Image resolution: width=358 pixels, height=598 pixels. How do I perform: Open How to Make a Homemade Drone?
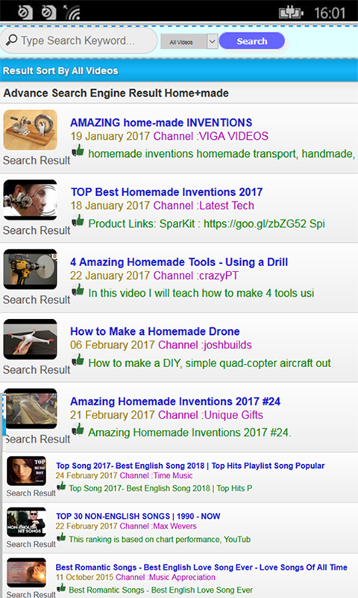(155, 331)
